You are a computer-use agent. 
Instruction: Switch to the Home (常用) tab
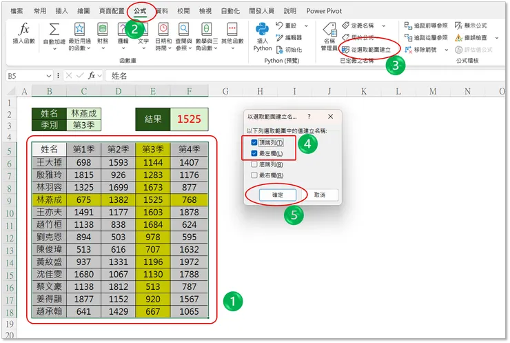coord(40,11)
